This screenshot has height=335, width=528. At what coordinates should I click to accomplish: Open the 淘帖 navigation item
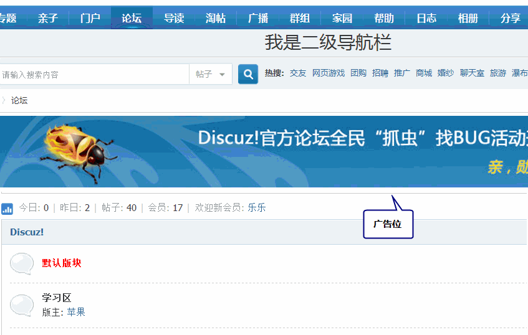216,18
